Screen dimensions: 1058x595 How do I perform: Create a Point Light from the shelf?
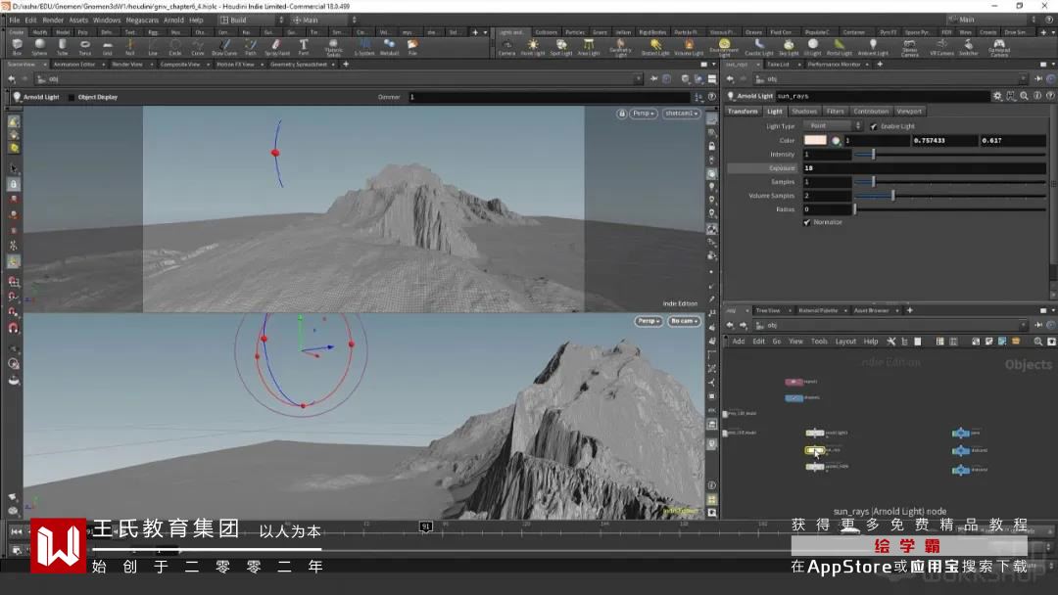pyautogui.click(x=533, y=47)
